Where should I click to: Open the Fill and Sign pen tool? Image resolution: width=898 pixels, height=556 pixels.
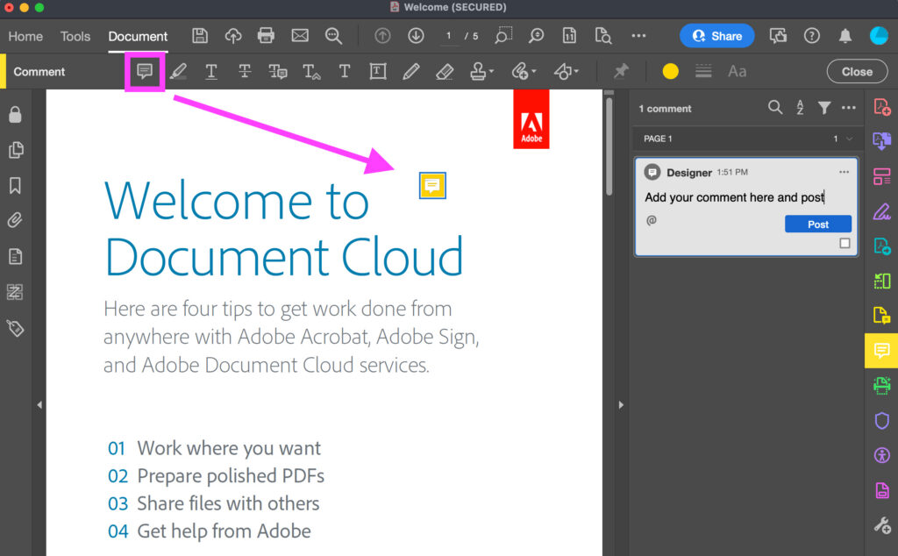pyautogui.click(x=881, y=212)
